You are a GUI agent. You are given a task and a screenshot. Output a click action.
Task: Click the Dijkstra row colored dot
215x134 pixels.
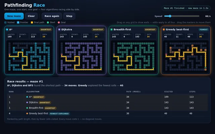[27, 103]
